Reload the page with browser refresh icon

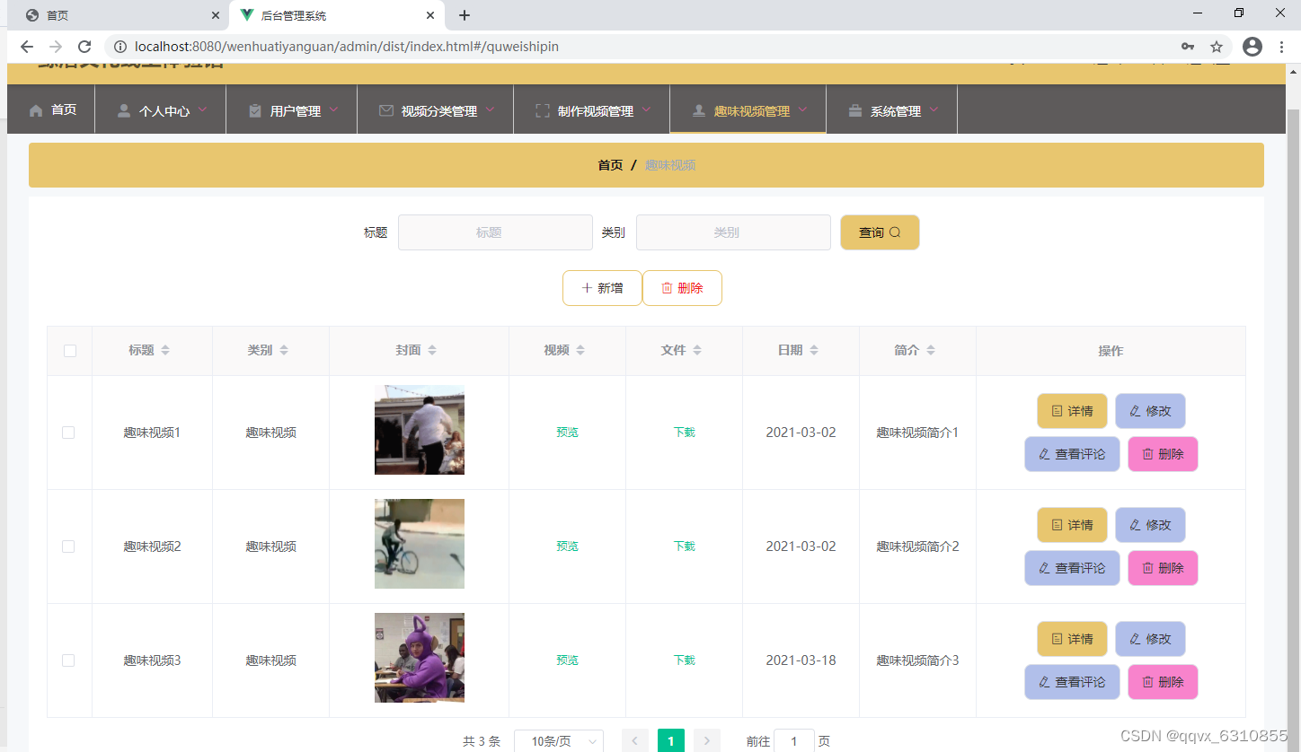[84, 47]
